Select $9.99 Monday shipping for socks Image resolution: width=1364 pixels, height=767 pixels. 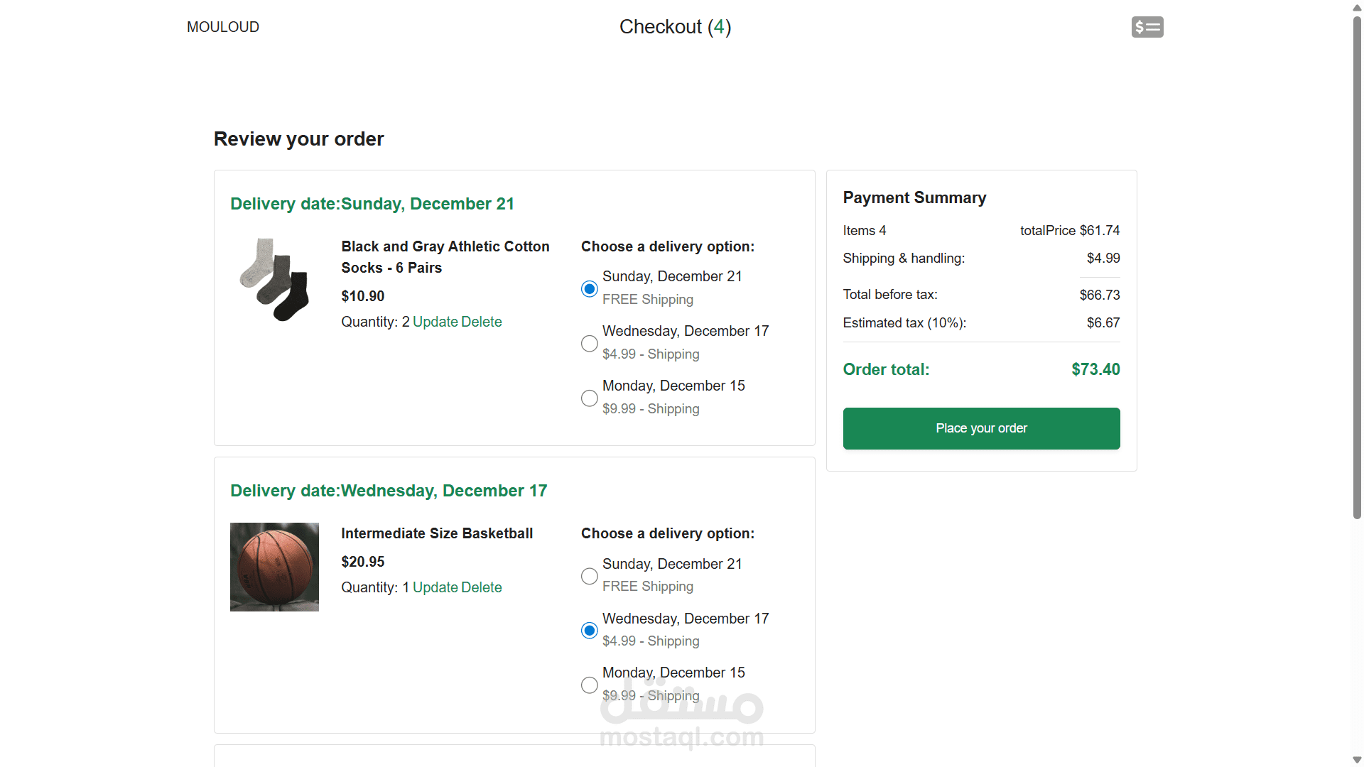tap(589, 398)
